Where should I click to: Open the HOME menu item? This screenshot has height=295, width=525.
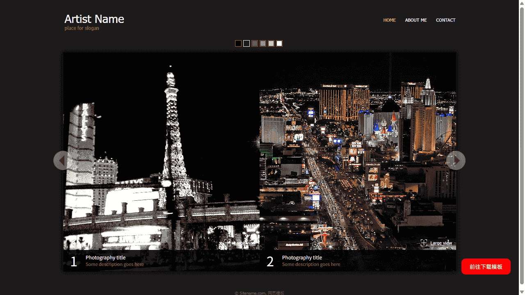pyautogui.click(x=389, y=20)
